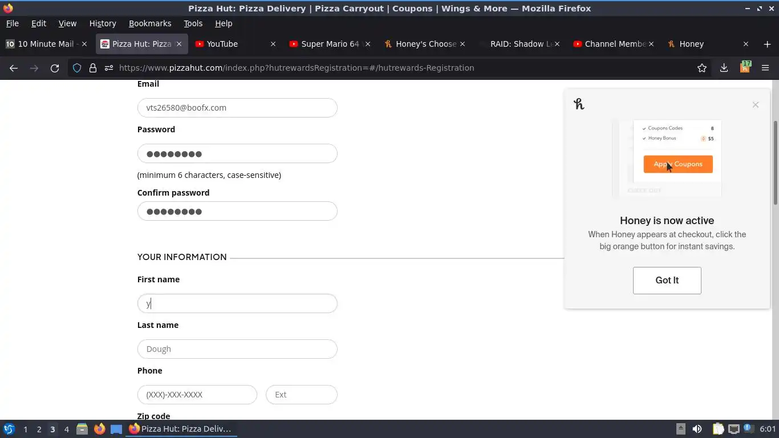Screen dimensions: 779x438
Task: Open the blue desktop icon in the taskbar
Action: pos(116,429)
